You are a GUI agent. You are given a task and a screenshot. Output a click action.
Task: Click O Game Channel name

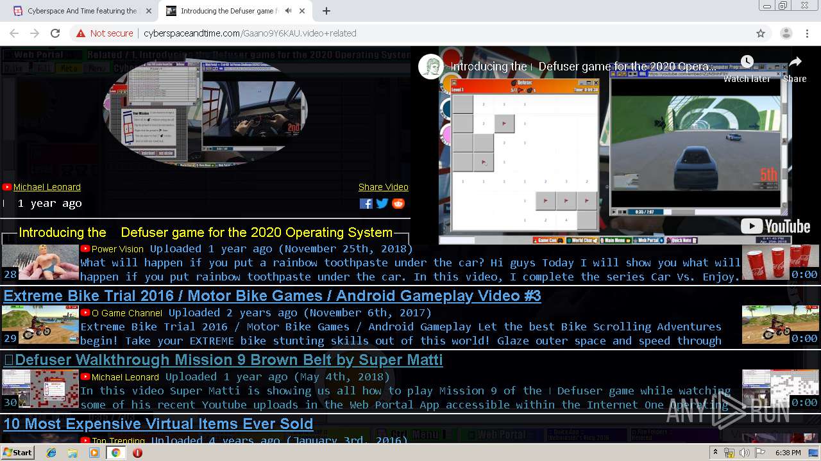tap(127, 313)
